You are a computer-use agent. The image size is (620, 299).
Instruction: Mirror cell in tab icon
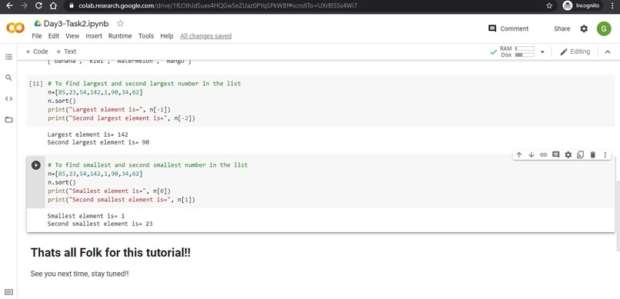[581, 154]
